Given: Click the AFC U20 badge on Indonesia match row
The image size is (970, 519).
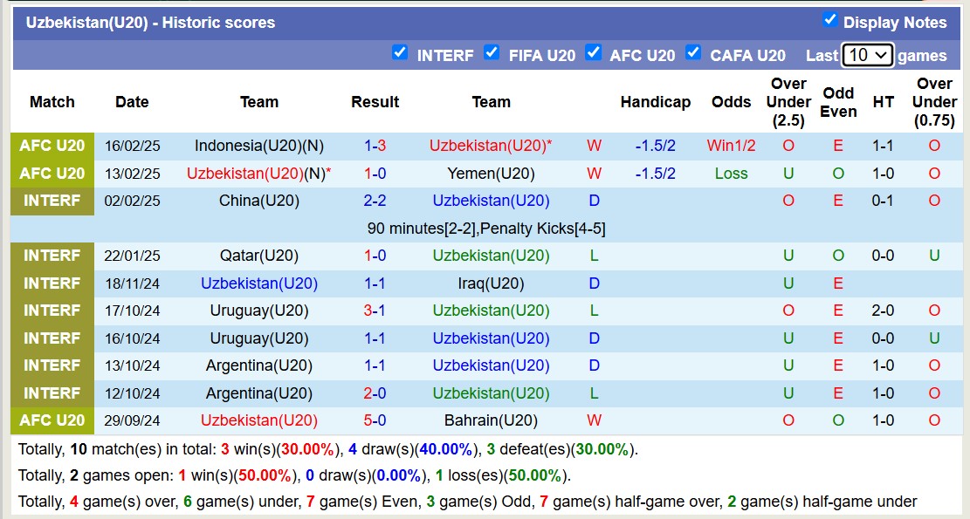Looking at the screenshot, I should [52, 145].
